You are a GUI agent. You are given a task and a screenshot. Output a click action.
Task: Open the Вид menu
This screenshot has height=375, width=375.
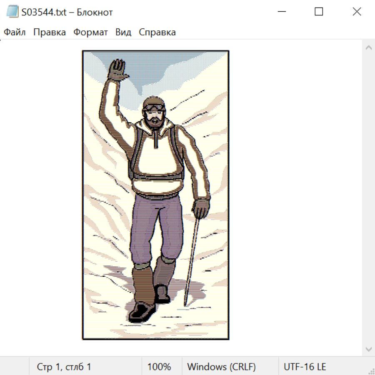tap(123, 32)
